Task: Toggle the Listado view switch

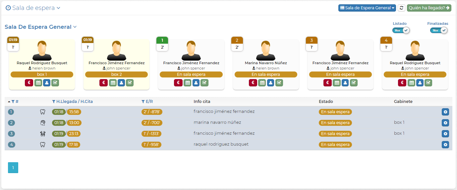Action: tap(401, 30)
